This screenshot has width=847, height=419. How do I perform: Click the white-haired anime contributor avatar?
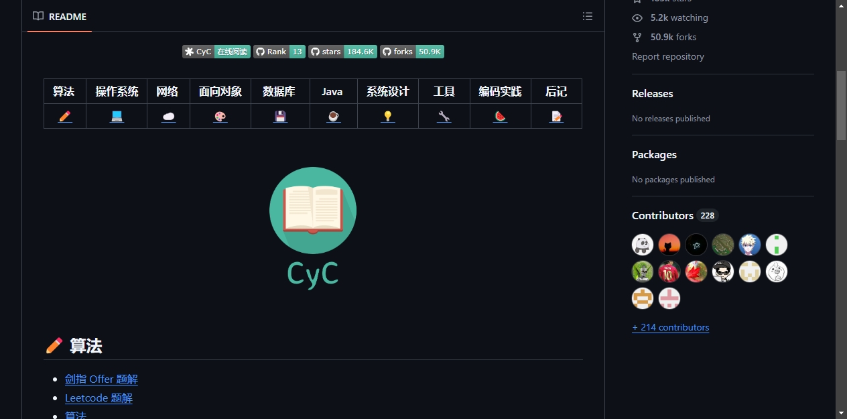coord(750,245)
